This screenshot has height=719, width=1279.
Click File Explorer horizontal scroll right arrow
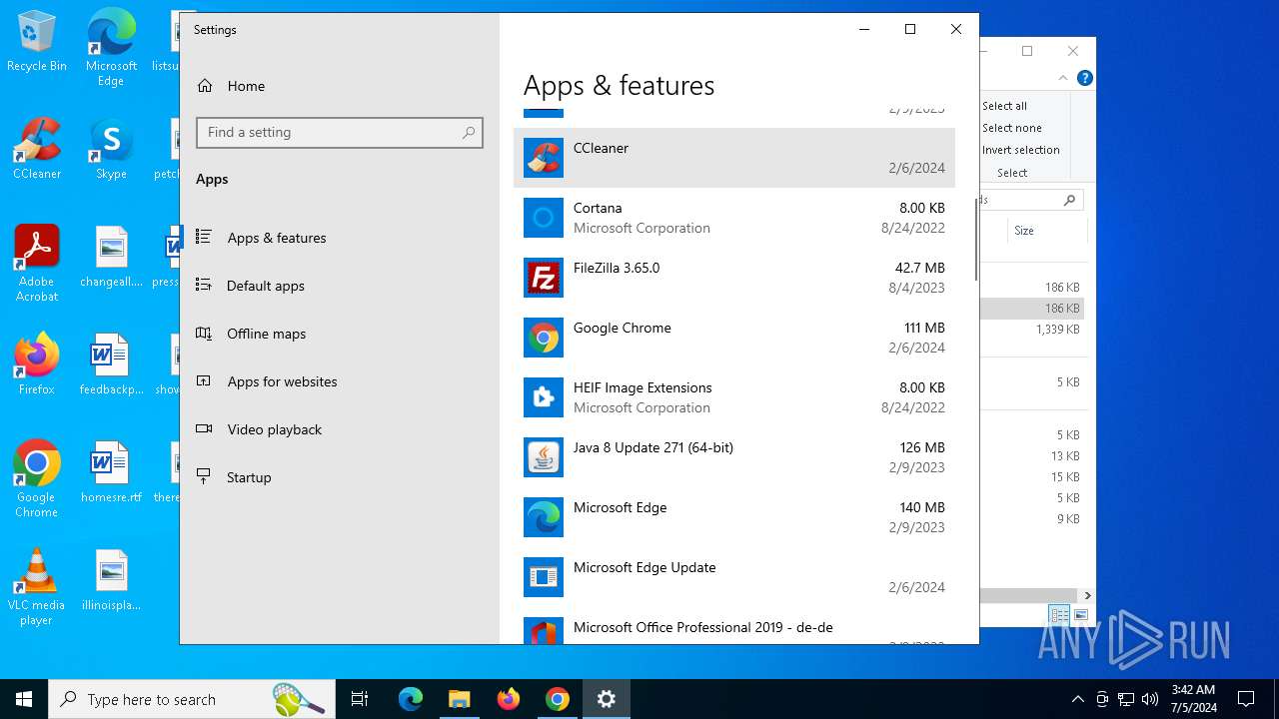(x=1087, y=595)
